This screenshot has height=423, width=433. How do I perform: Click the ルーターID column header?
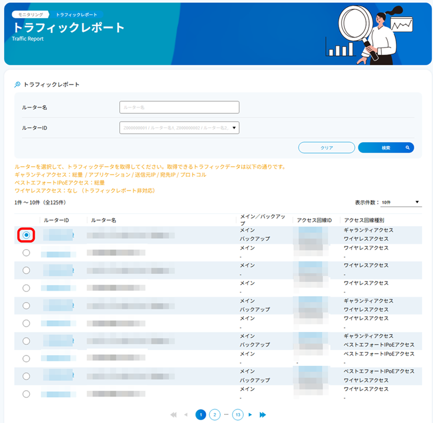click(58, 220)
